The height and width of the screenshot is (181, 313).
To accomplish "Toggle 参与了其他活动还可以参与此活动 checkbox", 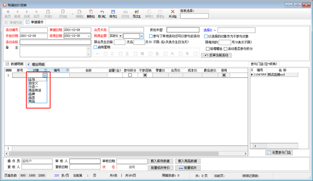I will [151, 36].
